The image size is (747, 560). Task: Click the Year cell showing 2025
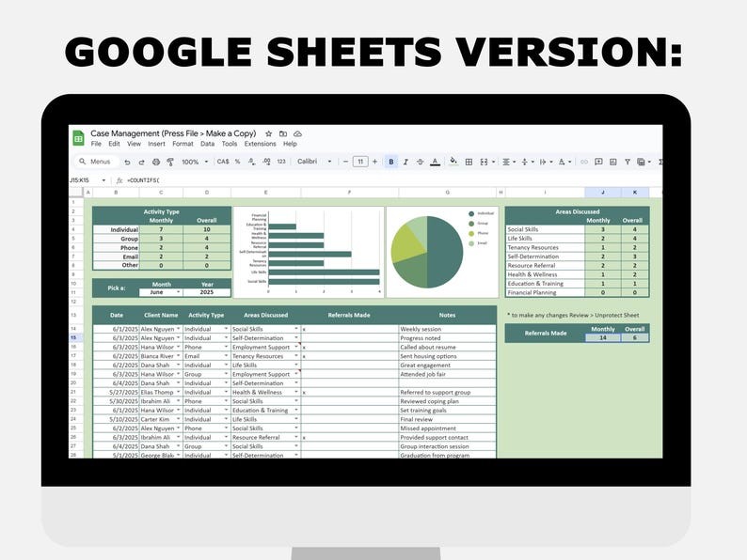coord(207,292)
